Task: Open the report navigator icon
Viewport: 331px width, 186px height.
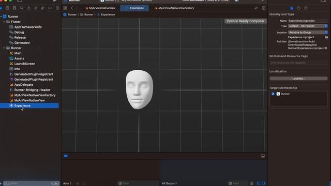Action: coord(57,8)
